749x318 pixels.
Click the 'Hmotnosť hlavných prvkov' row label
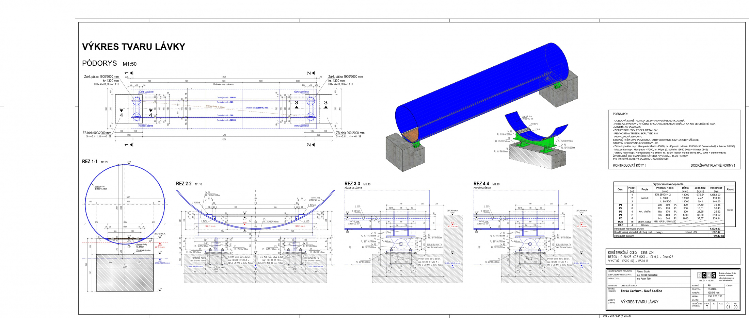(x=629, y=229)
